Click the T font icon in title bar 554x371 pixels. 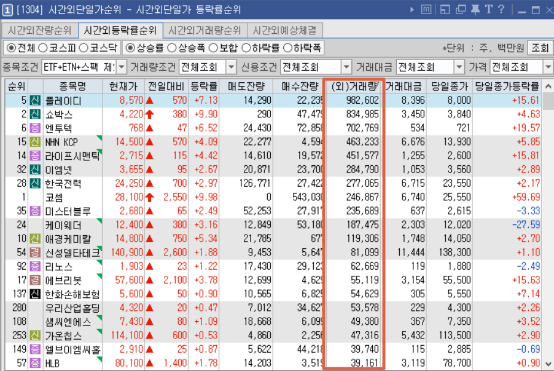pos(489,9)
